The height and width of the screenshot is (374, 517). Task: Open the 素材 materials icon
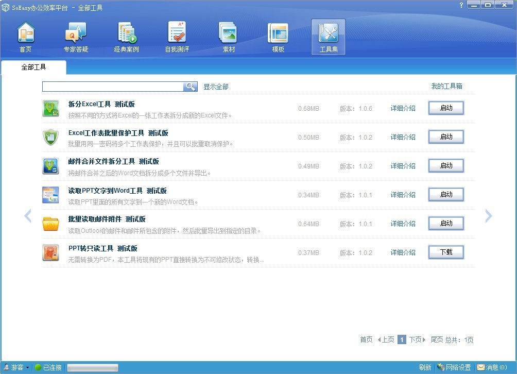[228, 36]
